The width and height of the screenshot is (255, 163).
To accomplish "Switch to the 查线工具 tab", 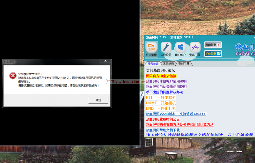I will [184, 63].
